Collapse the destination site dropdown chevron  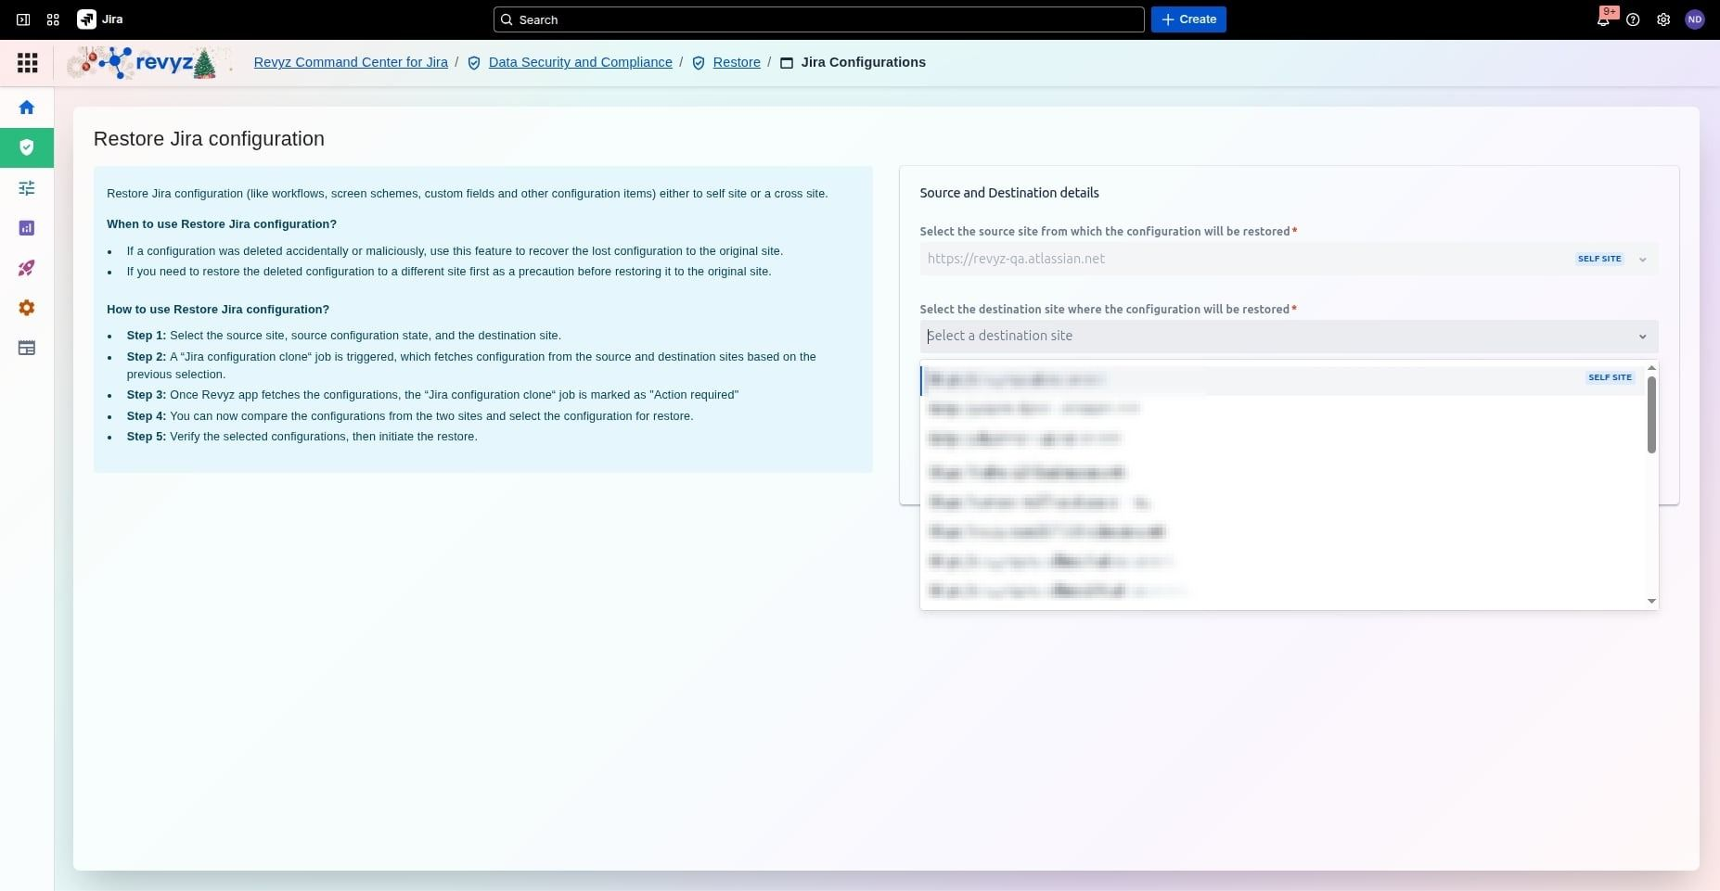coord(1642,337)
